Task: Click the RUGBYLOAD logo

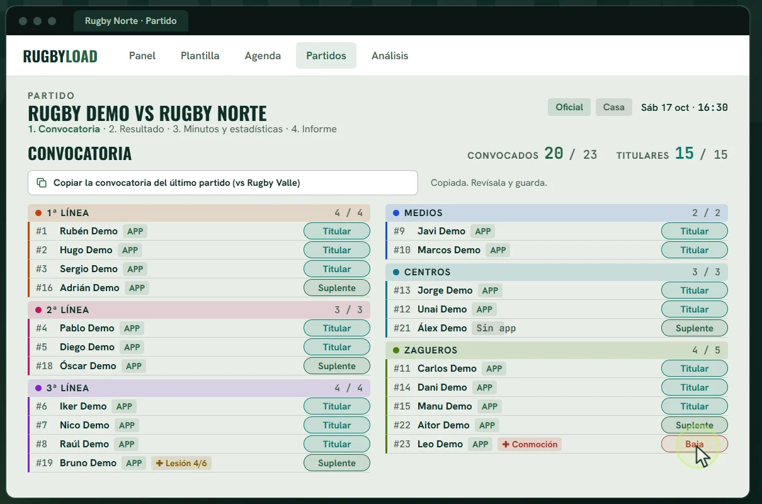Action: click(x=60, y=56)
